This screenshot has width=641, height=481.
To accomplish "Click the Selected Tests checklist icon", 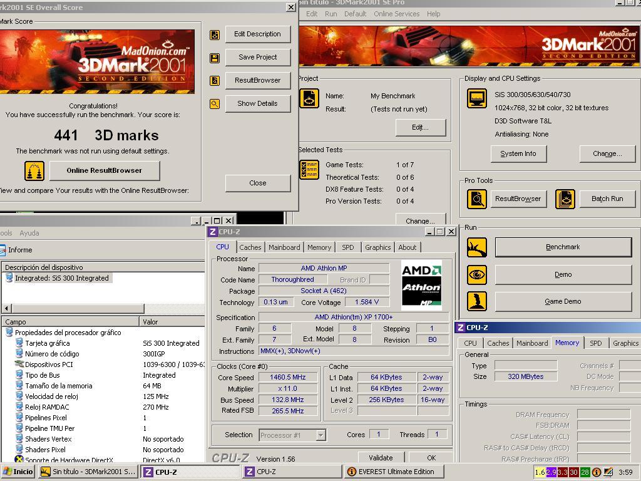I will tap(309, 170).
